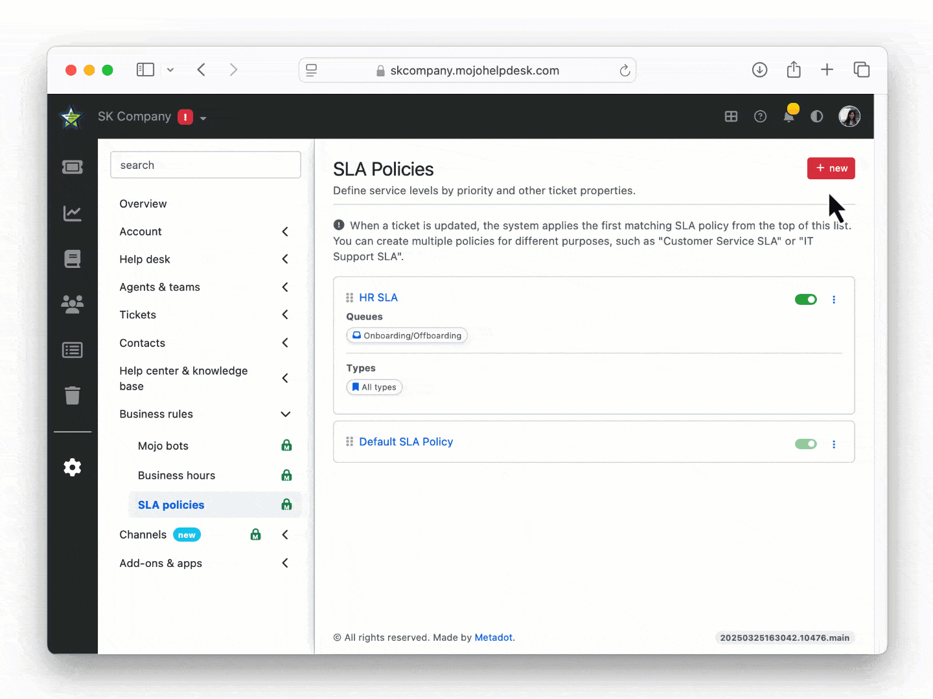Open the knowledge base book icon

pos(73,259)
